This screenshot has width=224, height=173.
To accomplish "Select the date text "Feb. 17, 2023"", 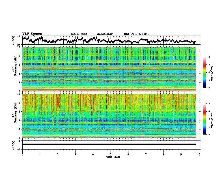I will (x=79, y=34).
